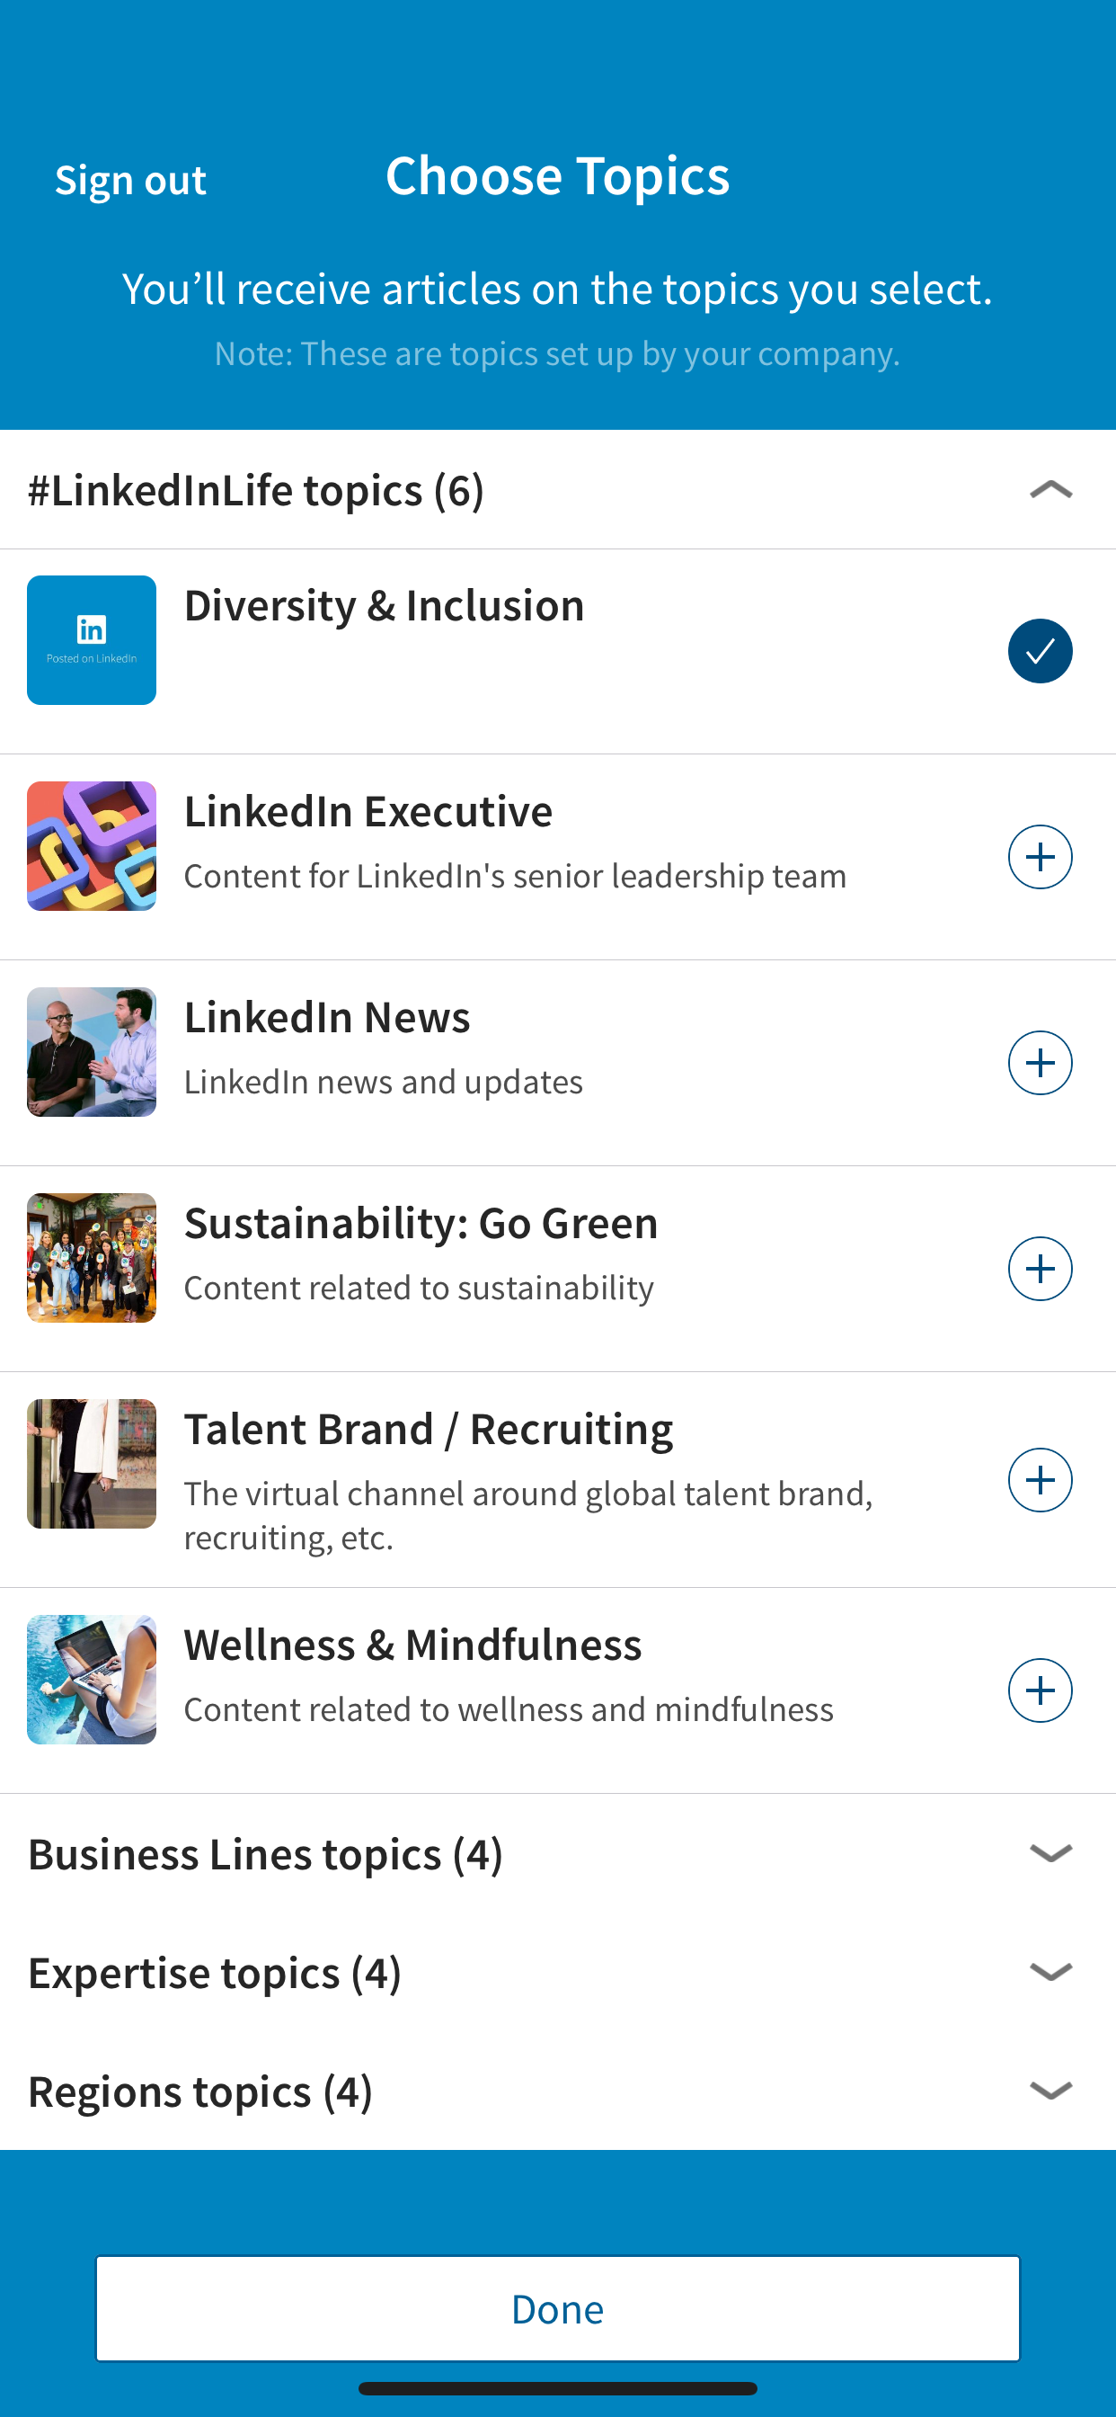The image size is (1116, 2417).
Task: Tap Sign out link
Action: pyautogui.click(x=130, y=179)
